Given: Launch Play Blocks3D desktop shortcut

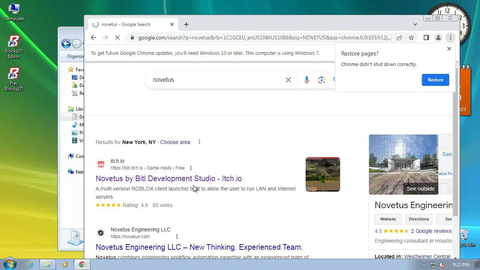Looking at the screenshot, I should click(x=14, y=79).
